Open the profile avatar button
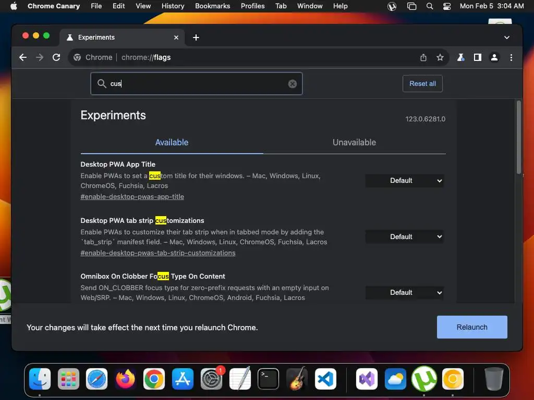This screenshot has width=534, height=400. [494, 57]
